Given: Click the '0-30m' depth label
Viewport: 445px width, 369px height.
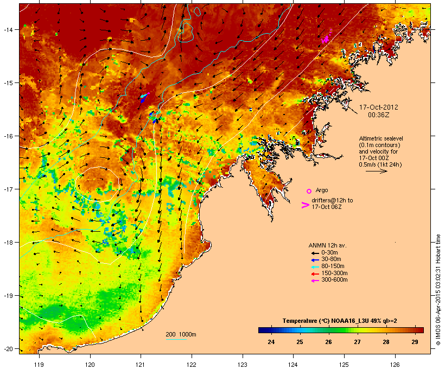Looking at the screenshot, I should click(x=329, y=253).
